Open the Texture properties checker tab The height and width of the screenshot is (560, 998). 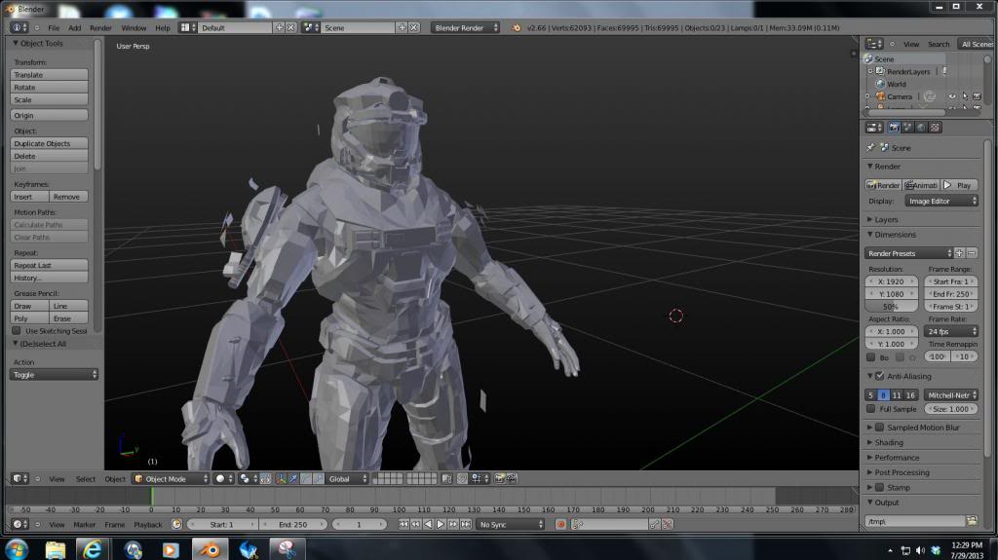(935, 128)
